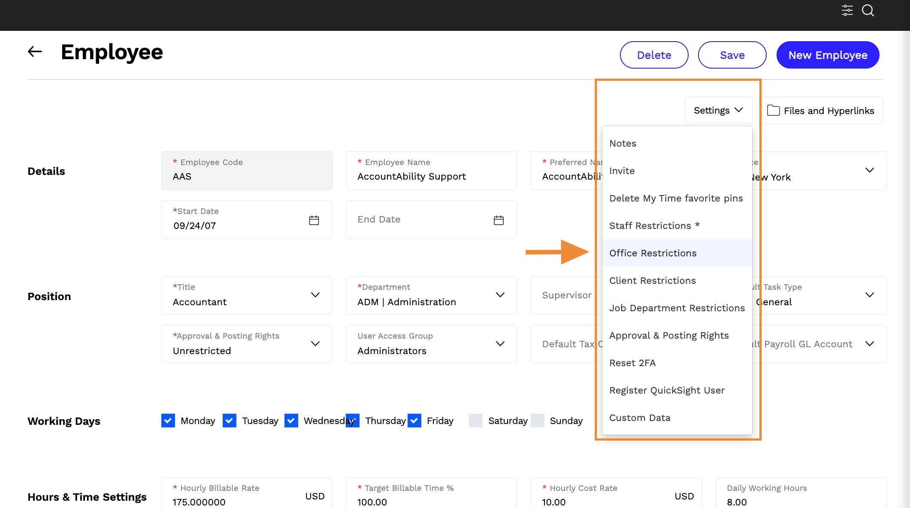Click the Delete button
The image size is (910, 508).
pos(654,55)
